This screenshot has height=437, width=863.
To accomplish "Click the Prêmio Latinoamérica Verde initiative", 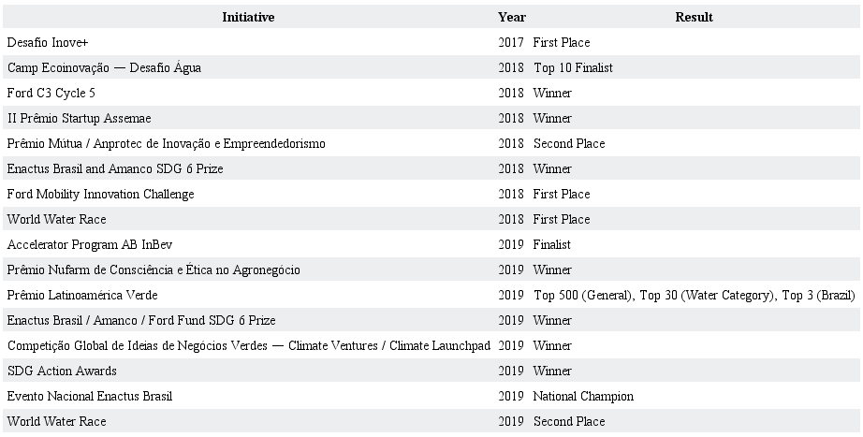I will coord(82,295).
